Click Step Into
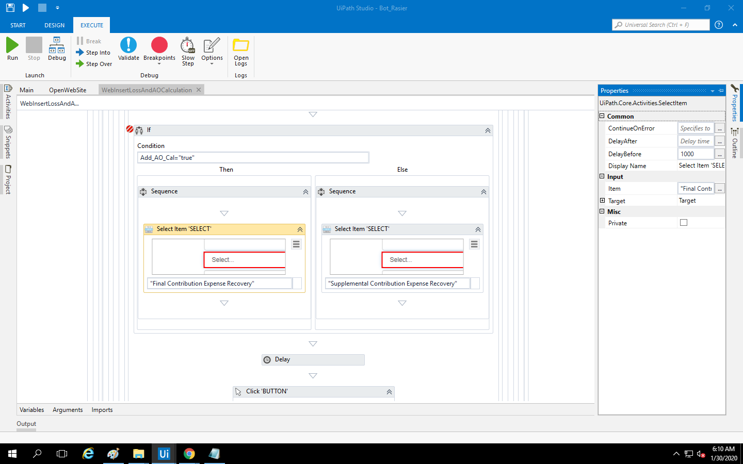This screenshot has width=743, height=464. (93, 53)
